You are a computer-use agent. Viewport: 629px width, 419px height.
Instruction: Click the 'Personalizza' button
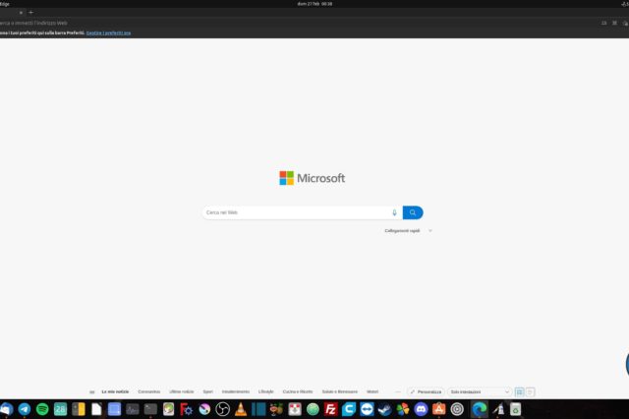click(426, 391)
